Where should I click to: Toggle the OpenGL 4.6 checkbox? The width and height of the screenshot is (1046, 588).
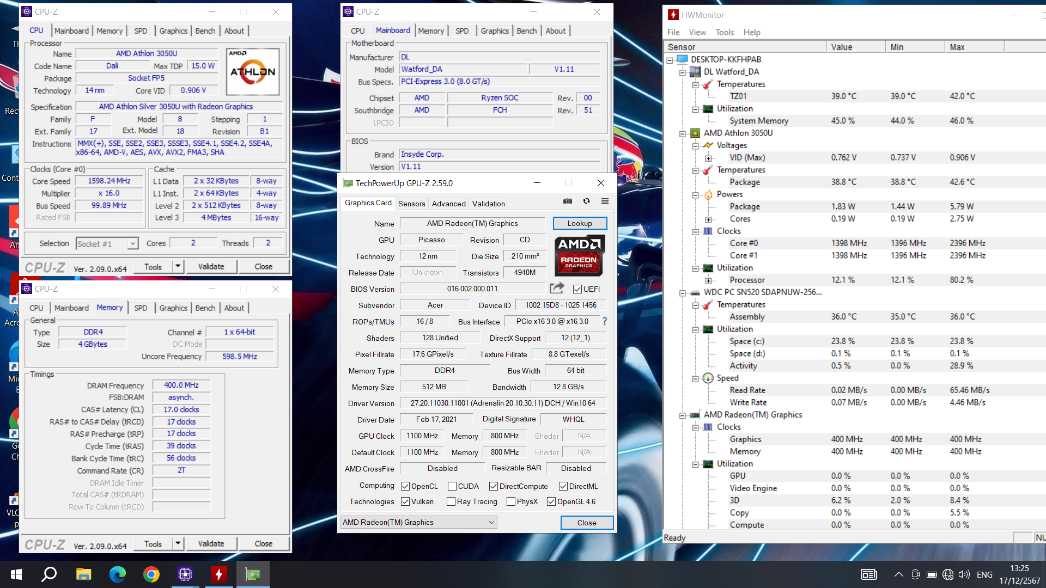(551, 501)
